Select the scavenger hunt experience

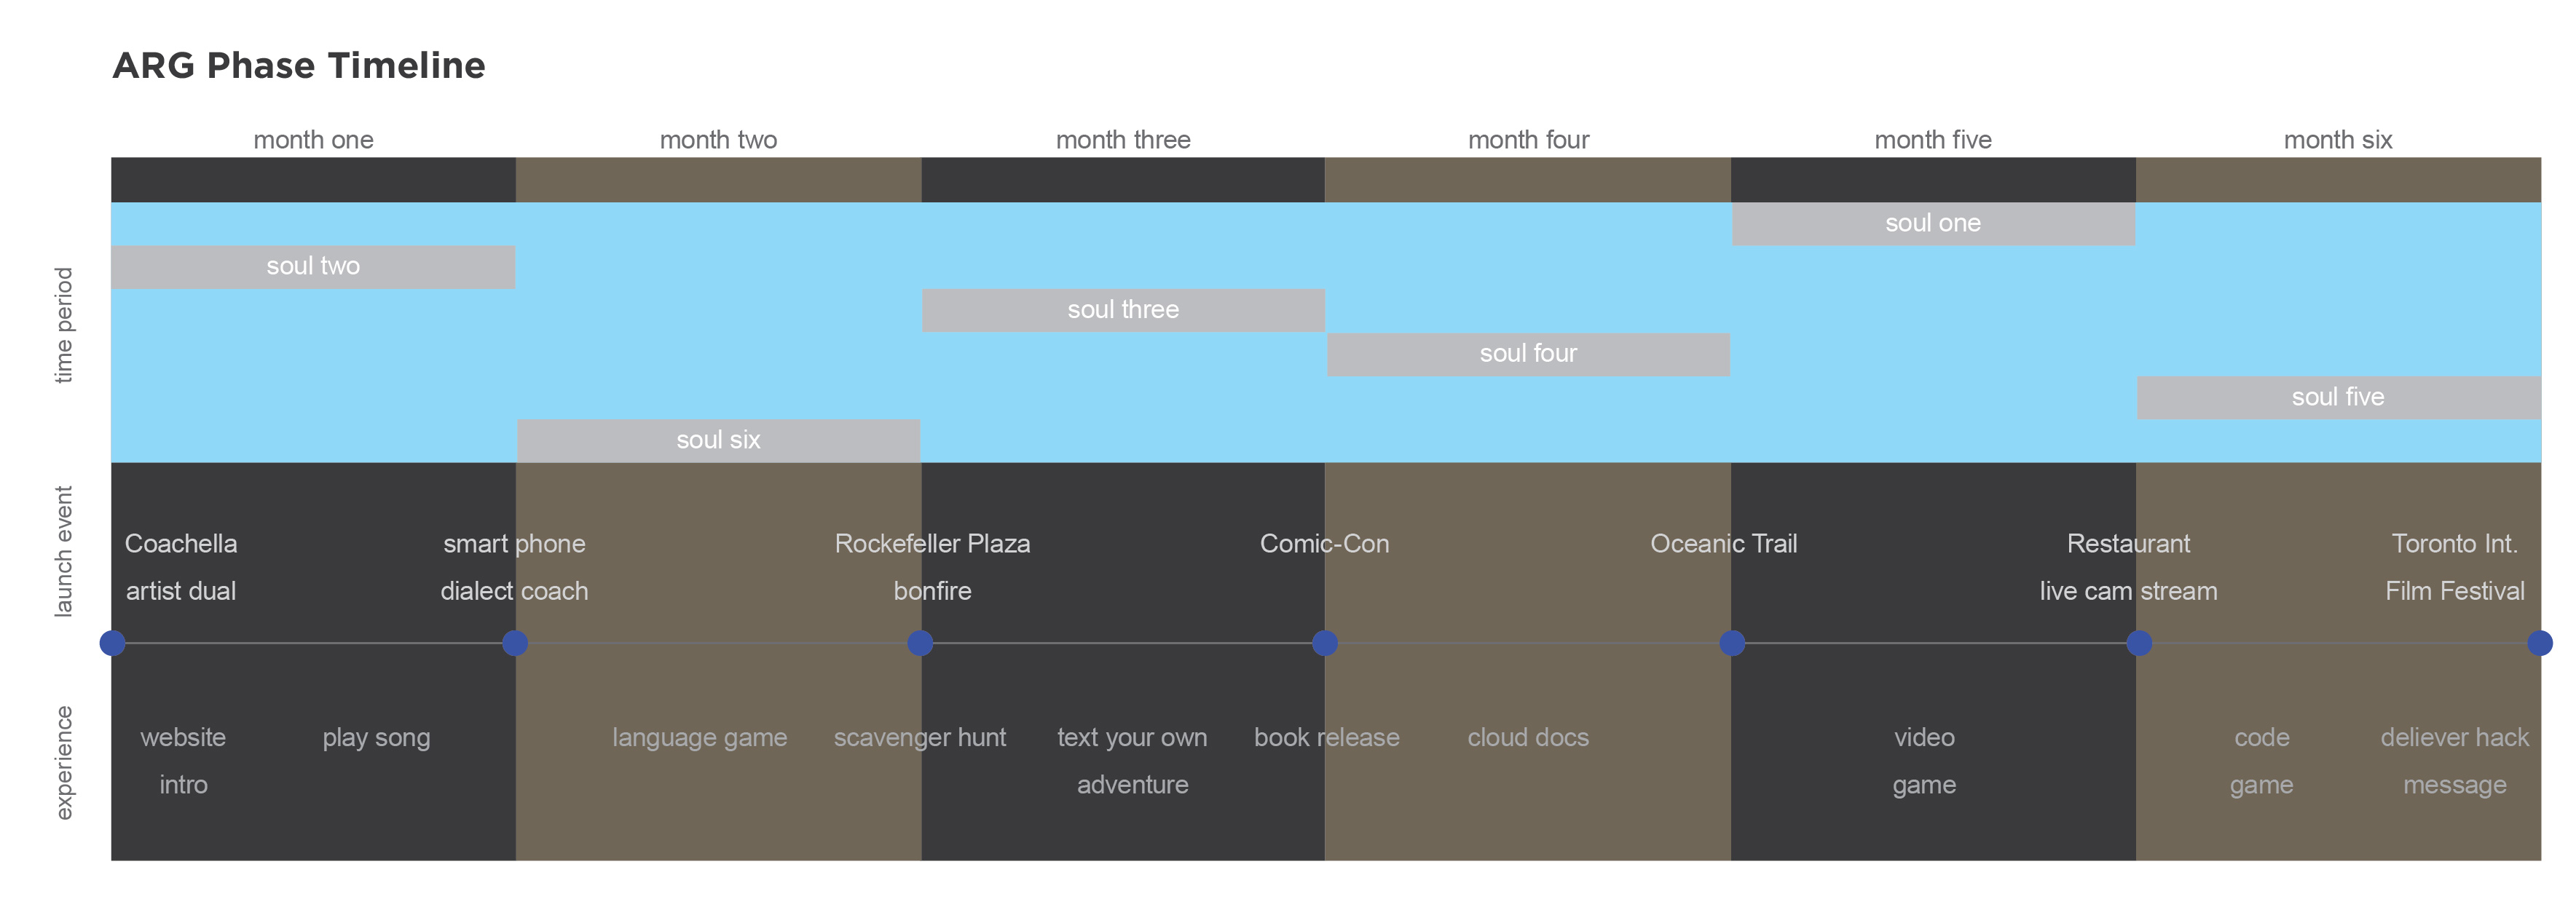[x=920, y=738]
